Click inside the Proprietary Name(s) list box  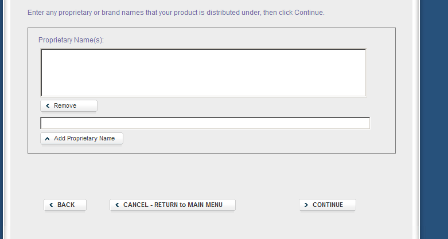(x=204, y=72)
